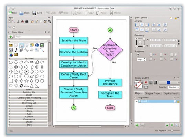
Task: Click the New document icon
Action: coord(10,13)
